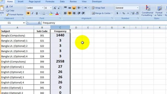This screenshot has width=167, height=94.
Task: Set Middle Align for cell
Action: (70, 8)
